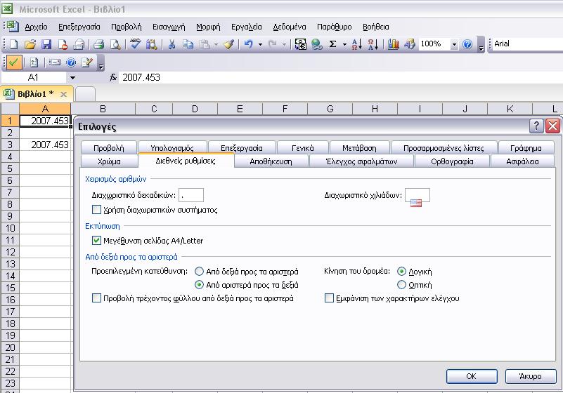Viewport: 563px width, 393px height.
Task: Click the 'Διαχωριστικό δεκαδικών' input field
Action: point(191,195)
